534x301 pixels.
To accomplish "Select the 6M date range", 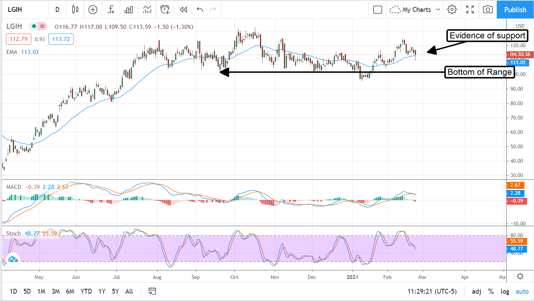I will (x=70, y=291).
